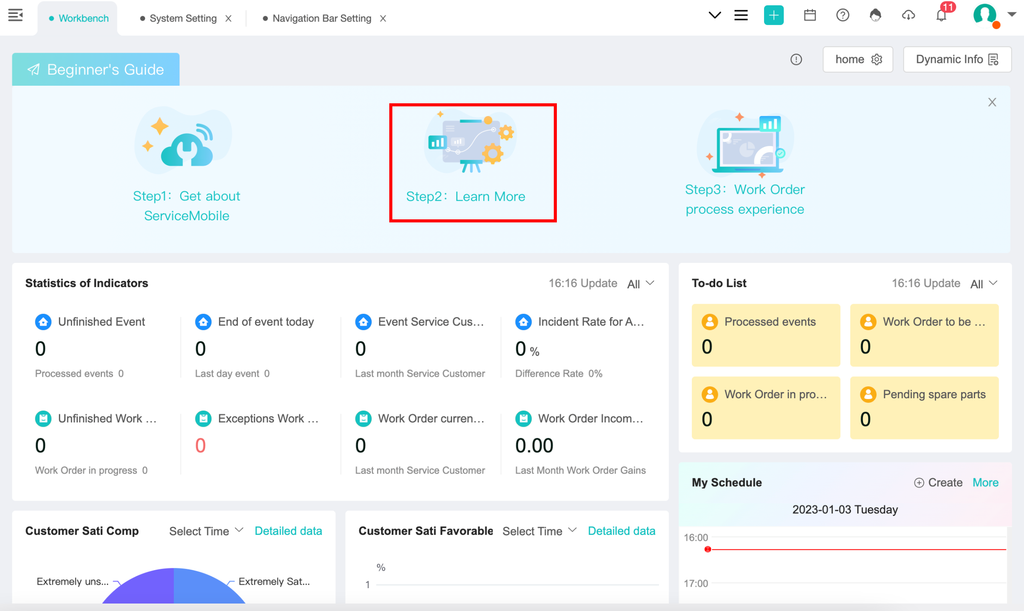Click the Unfinished Event icon
The height and width of the screenshot is (611, 1024).
[x=43, y=322]
